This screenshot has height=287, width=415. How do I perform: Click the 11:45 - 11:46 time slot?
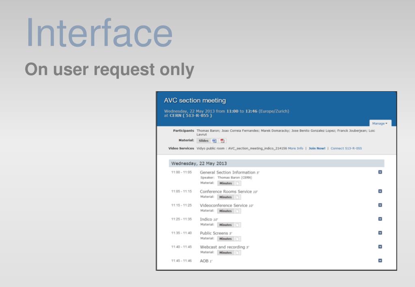(x=182, y=261)
